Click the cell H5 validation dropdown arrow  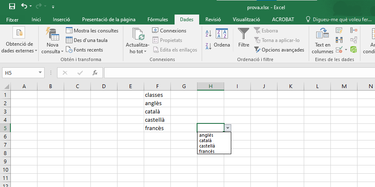click(x=227, y=128)
